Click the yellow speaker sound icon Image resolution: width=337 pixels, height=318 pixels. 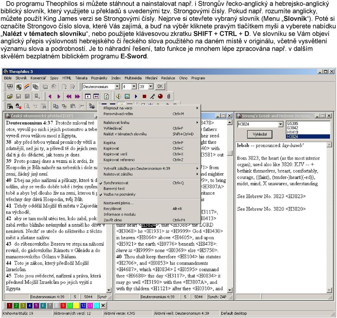[x=119, y=97]
